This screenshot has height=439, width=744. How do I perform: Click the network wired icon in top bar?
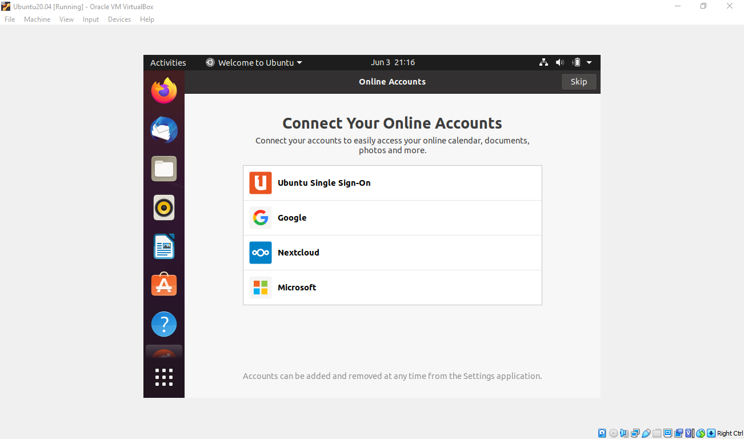point(543,62)
